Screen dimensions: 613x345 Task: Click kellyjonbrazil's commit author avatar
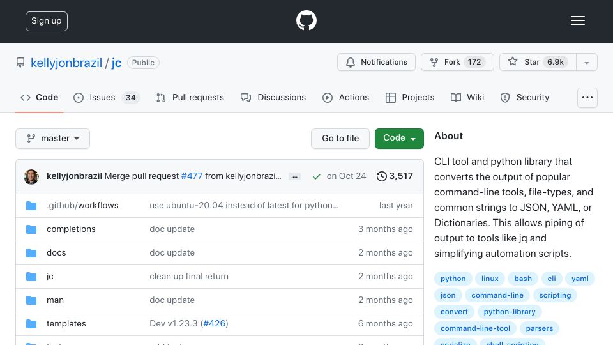[31, 177]
